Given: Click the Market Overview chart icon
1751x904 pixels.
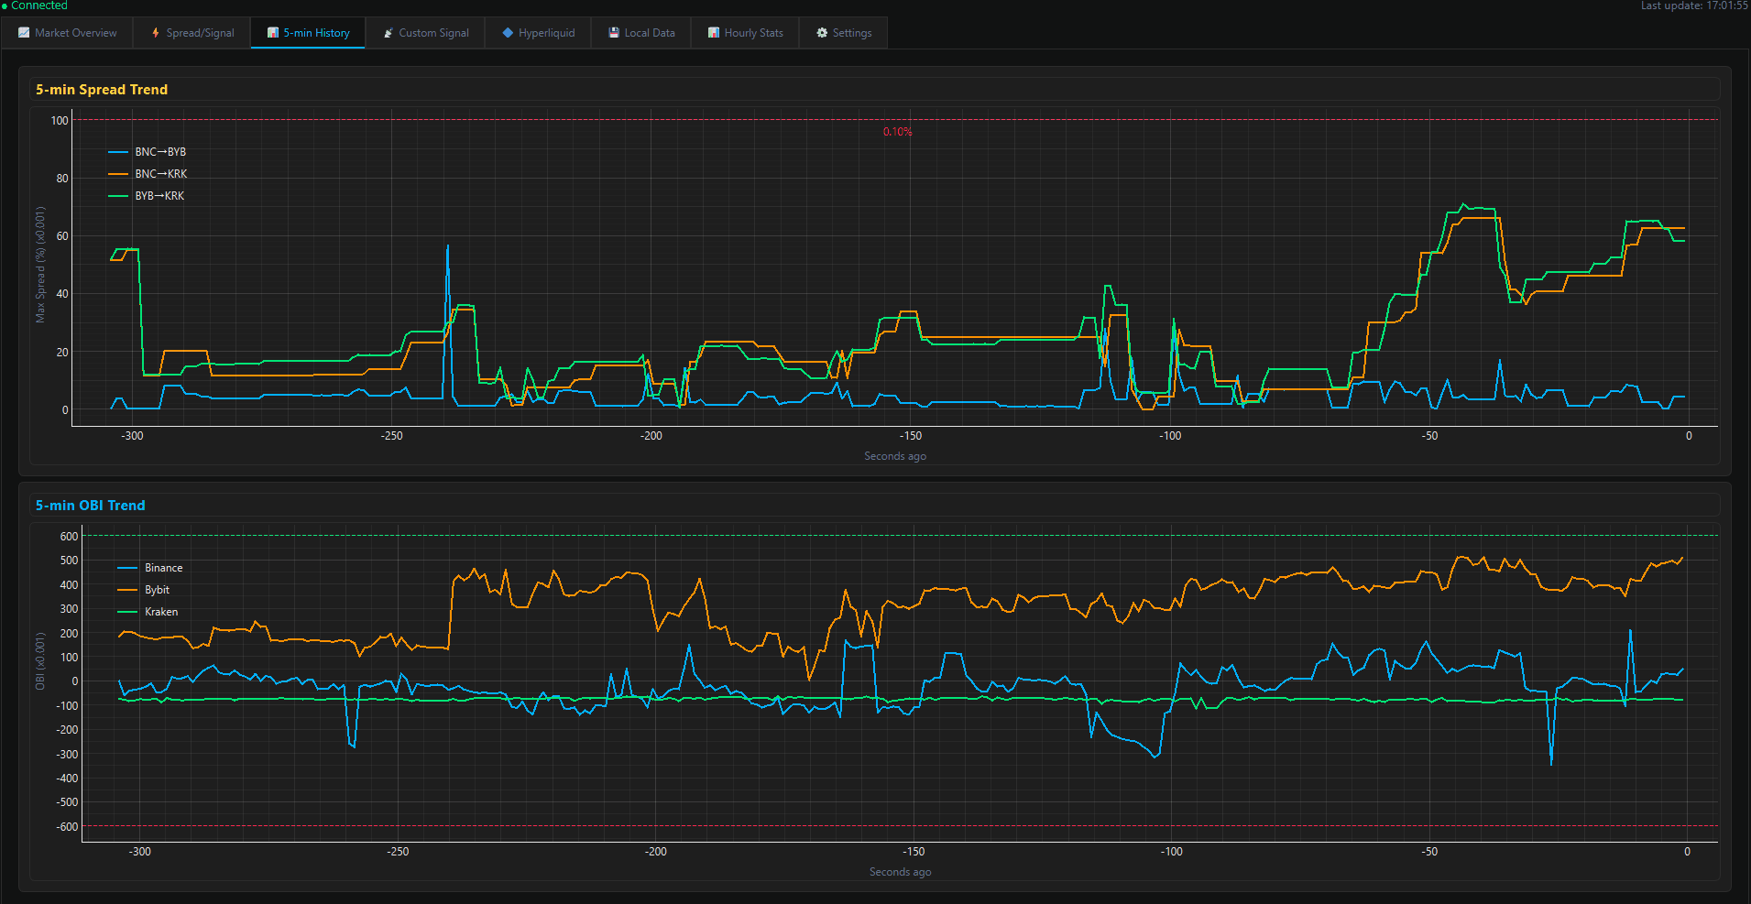Looking at the screenshot, I should click(24, 33).
